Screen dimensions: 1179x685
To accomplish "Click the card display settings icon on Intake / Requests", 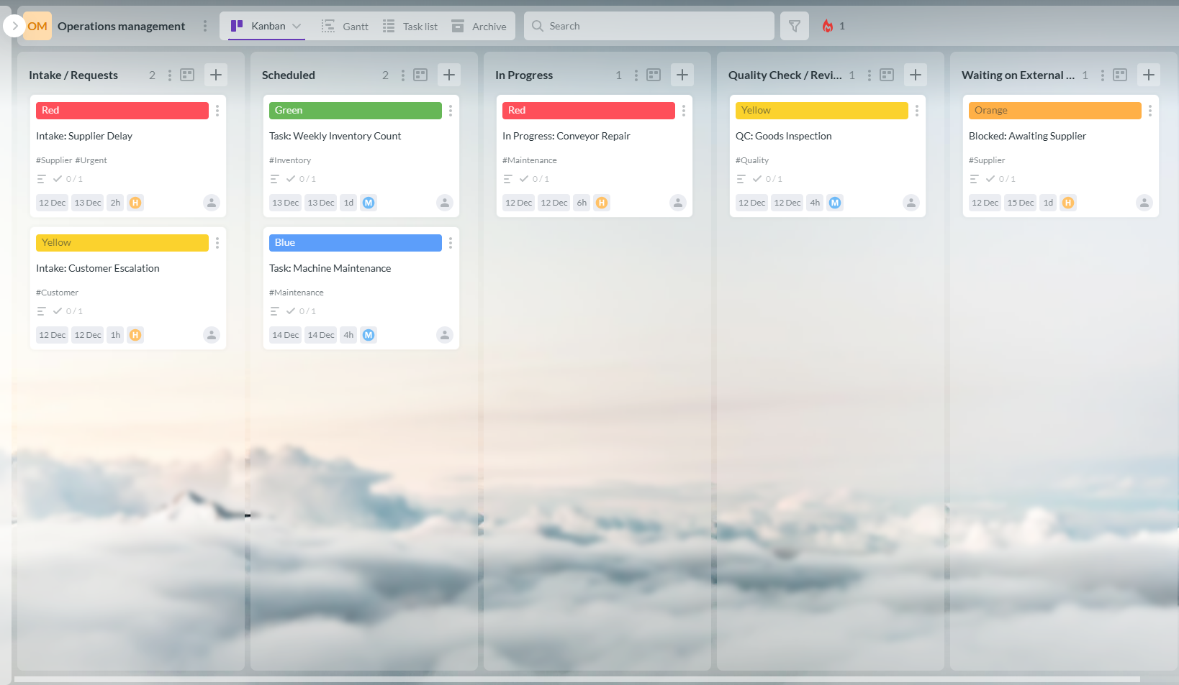I will pyautogui.click(x=186, y=74).
